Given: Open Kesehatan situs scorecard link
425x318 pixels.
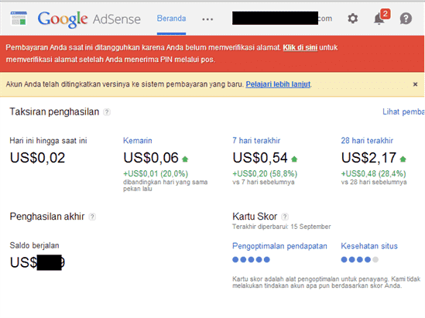Looking at the screenshot, I should (x=369, y=246).
